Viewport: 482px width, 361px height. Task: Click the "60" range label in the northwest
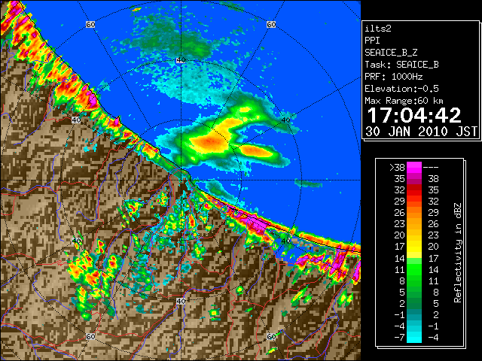90,24
